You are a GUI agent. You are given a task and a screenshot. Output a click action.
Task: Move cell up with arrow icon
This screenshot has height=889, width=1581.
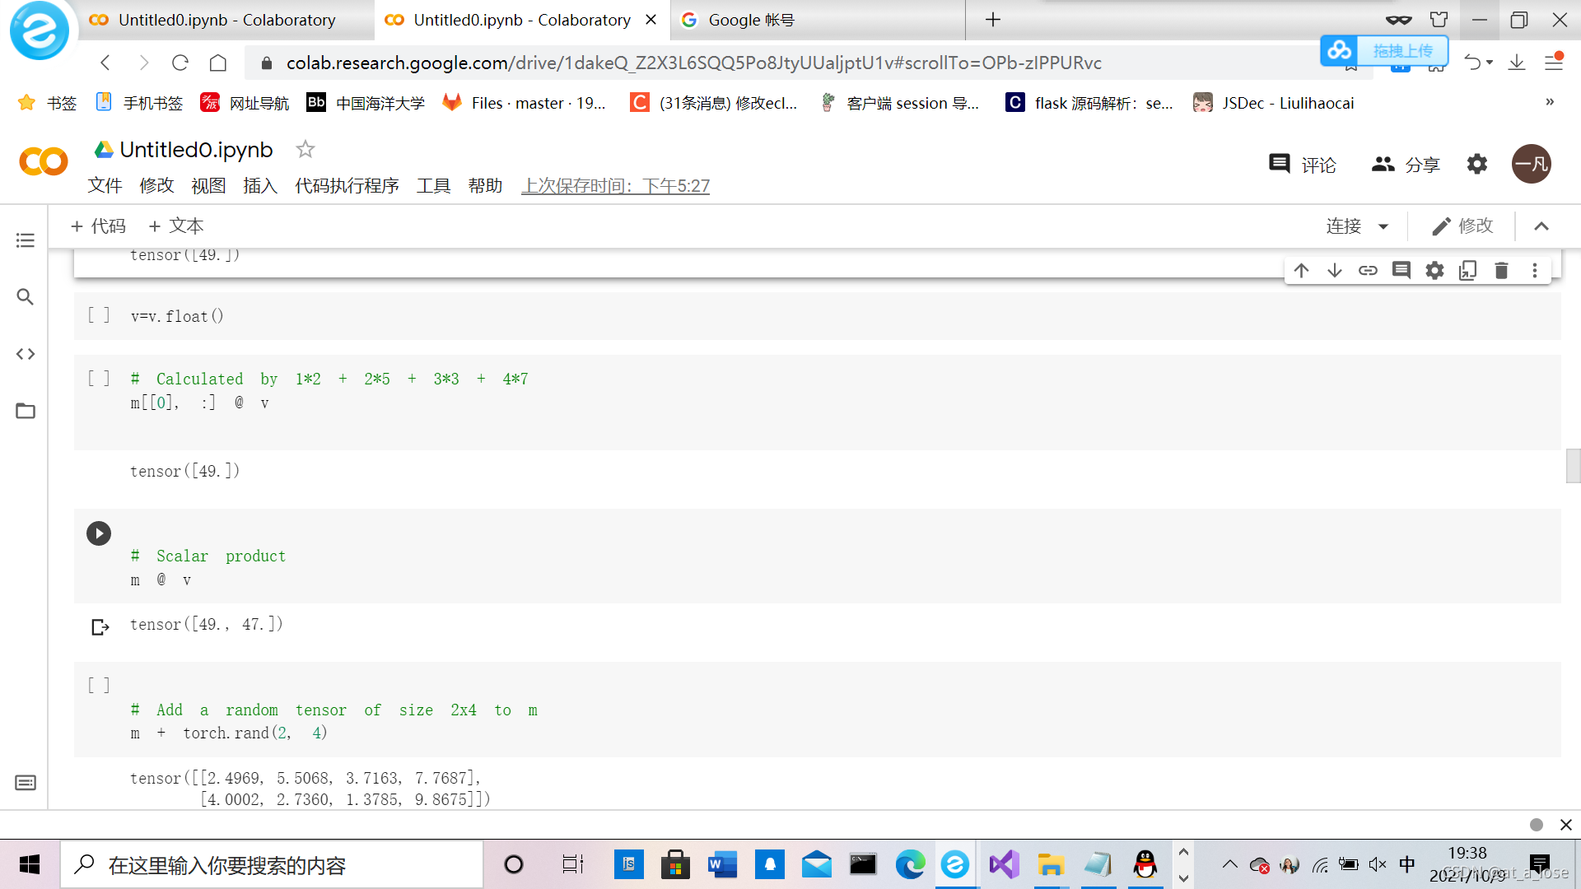1301,271
